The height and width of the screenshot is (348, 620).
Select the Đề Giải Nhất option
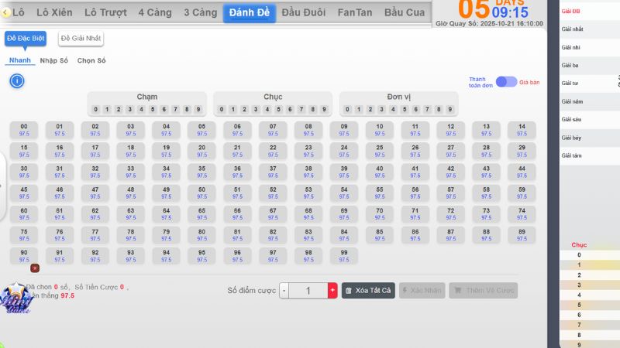tap(81, 38)
